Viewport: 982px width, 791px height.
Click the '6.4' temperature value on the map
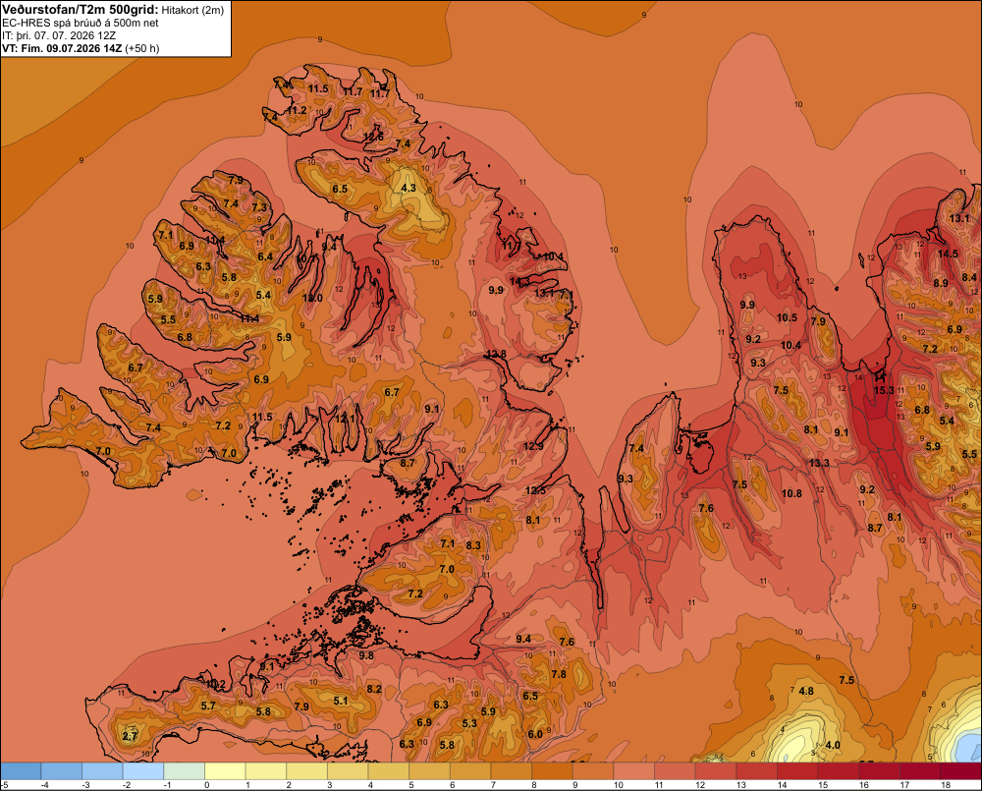[265, 256]
